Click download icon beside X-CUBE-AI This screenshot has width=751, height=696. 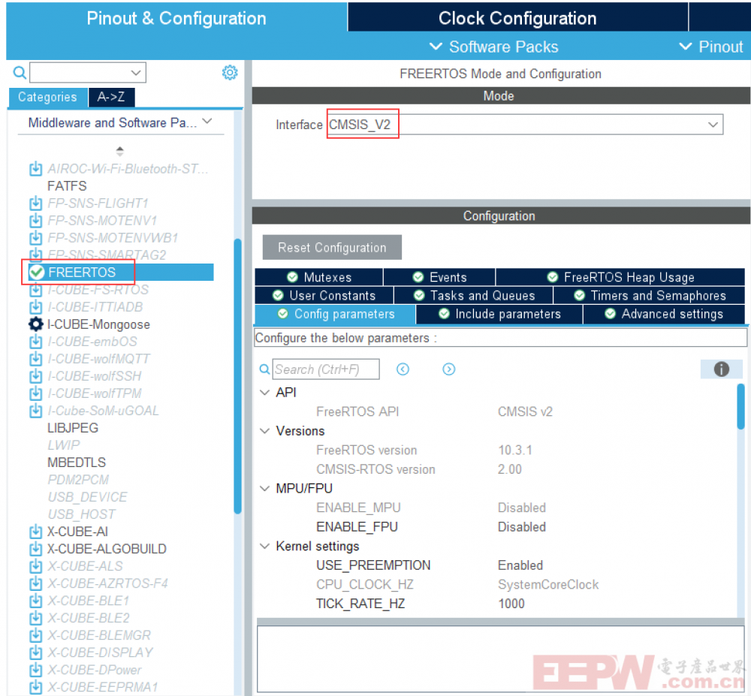pos(35,532)
